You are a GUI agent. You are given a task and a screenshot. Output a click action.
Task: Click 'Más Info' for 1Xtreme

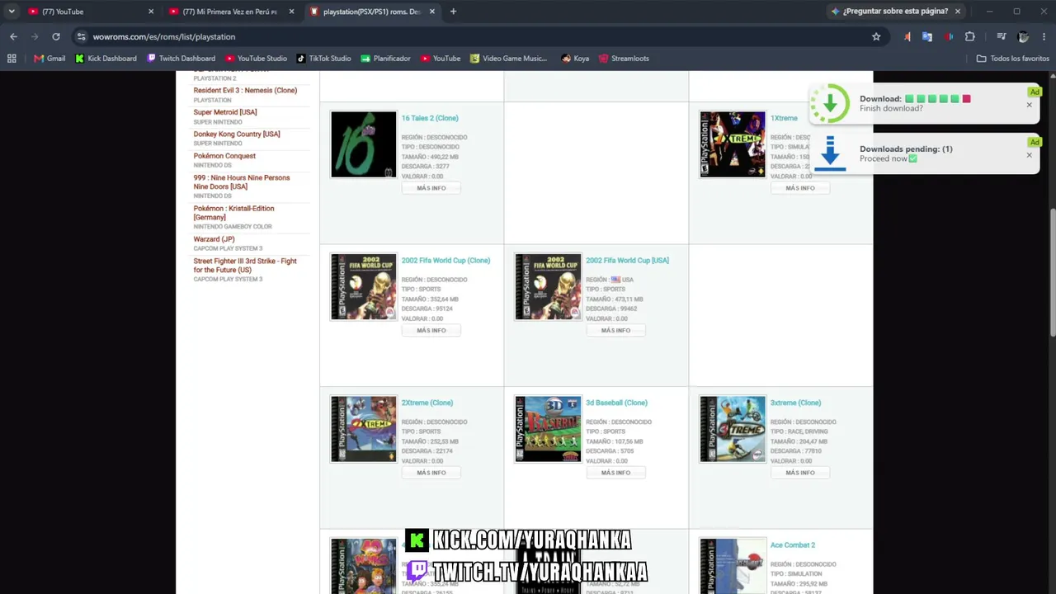coord(800,188)
